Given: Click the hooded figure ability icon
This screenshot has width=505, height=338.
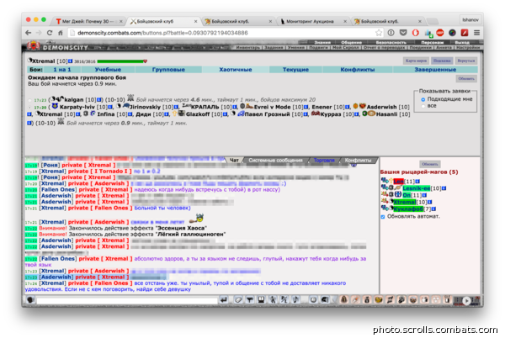Looking at the screenshot, I should click(x=344, y=299).
